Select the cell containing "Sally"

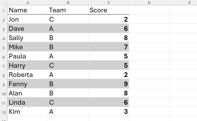click(x=28, y=38)
